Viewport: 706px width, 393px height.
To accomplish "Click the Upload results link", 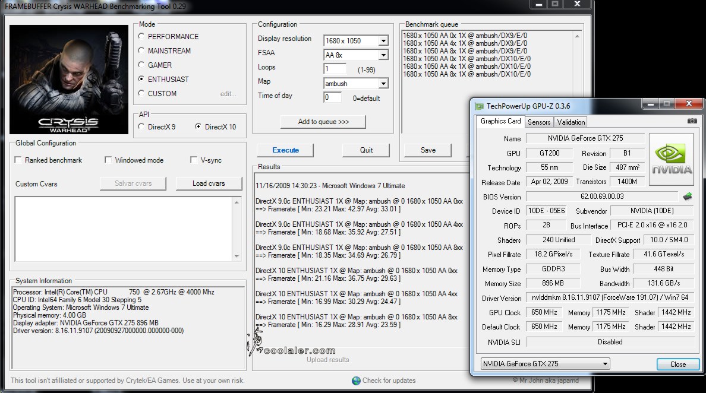I will pos(328,360).
